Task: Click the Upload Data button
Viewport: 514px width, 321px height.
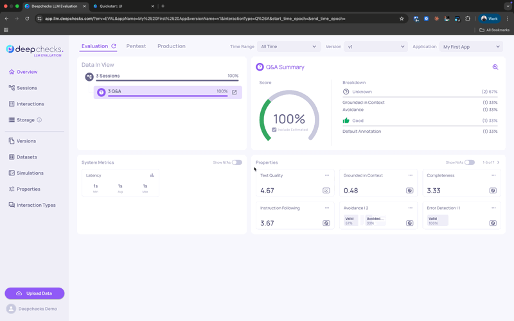Action: click(x=35, y=293)
